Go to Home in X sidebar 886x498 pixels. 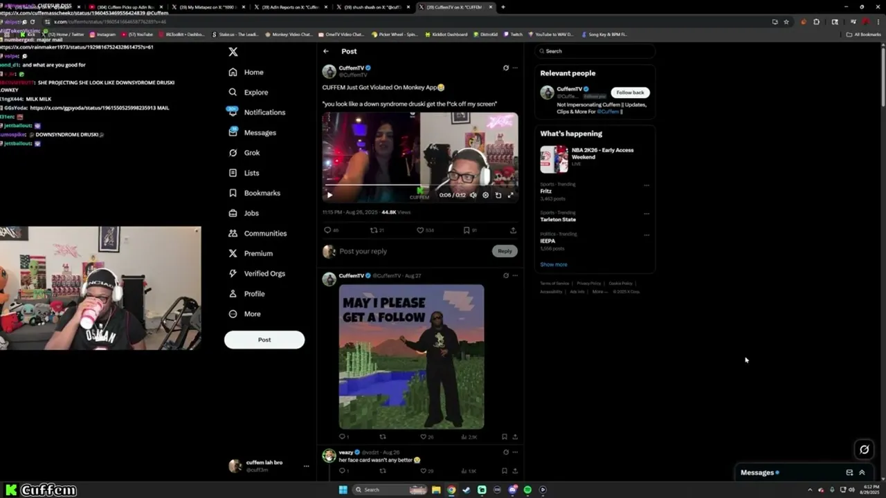click(246, 72)
